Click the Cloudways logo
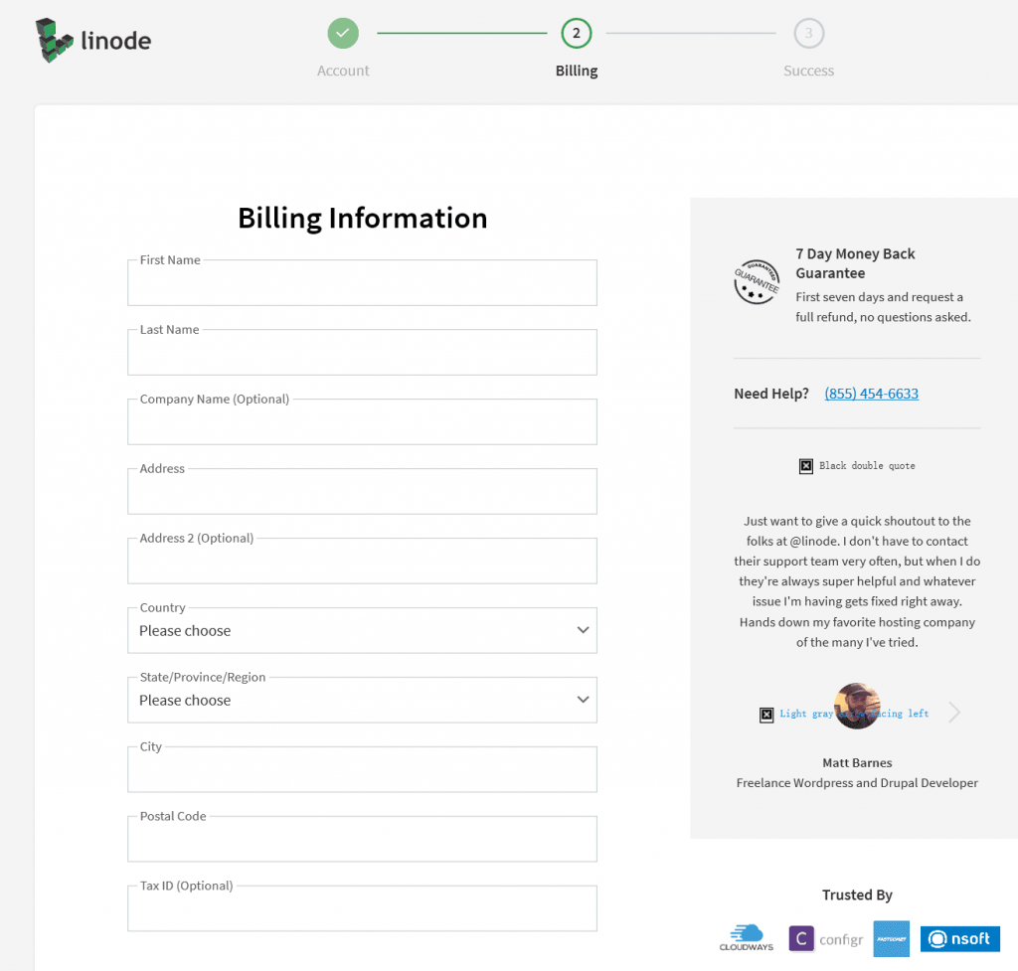 coord(746,937)
